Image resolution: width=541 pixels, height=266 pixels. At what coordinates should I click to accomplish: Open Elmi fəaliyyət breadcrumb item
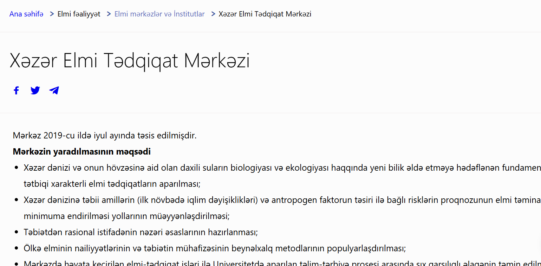[x=79, y=14]
